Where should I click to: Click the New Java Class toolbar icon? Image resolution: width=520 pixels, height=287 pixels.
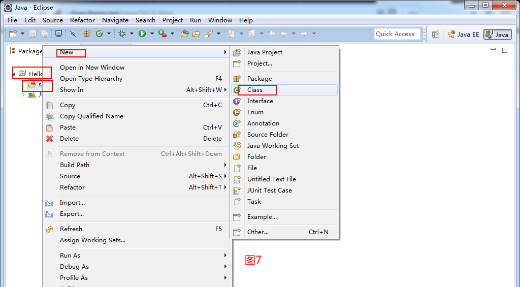99,34
